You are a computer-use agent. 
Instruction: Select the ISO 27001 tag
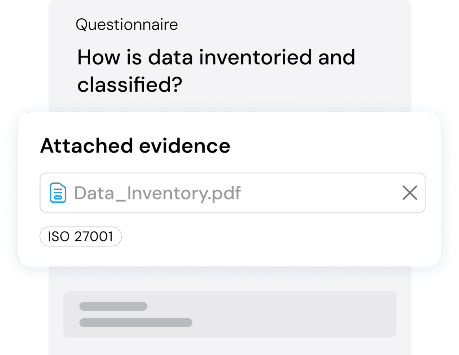coord(81,237)
